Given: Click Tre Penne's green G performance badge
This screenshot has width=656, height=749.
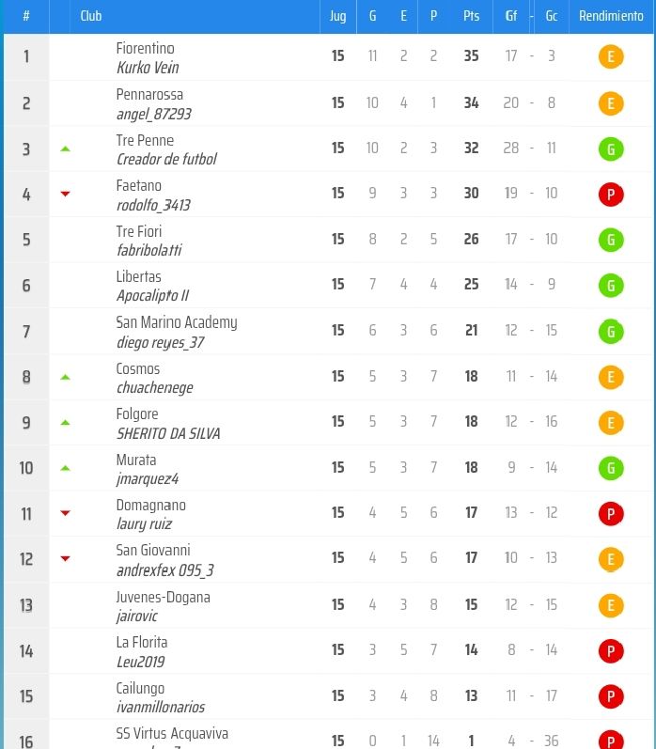Looking at the screenshot, I should pos(611,149).
